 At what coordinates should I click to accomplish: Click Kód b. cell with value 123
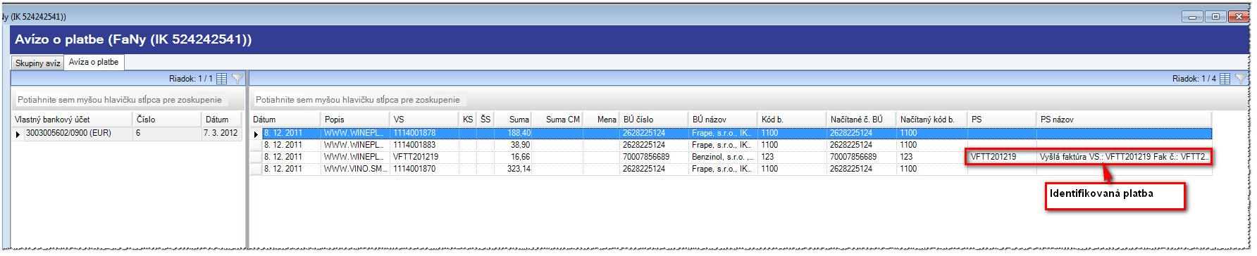tap(792, 157)
